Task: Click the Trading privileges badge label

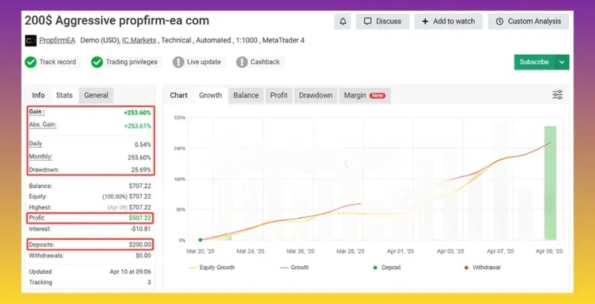Action: tap(131, 62)
